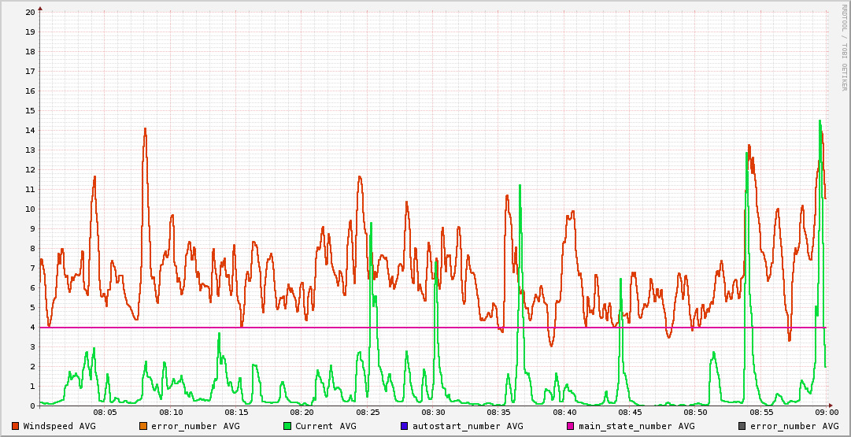Select the Windspeed AVG legend label

tap(59, 426)
